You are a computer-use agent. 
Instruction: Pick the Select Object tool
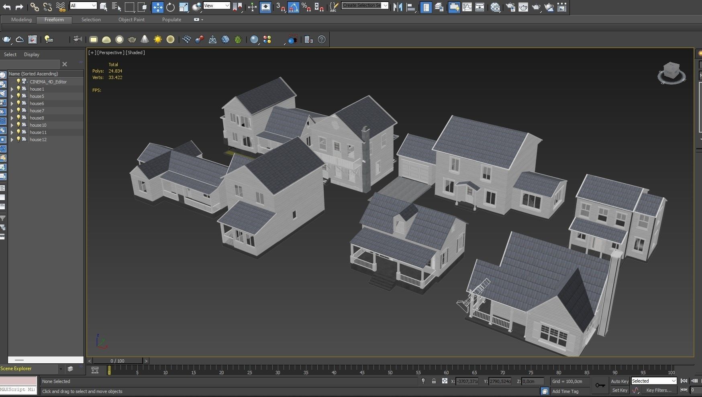point(104,7)
